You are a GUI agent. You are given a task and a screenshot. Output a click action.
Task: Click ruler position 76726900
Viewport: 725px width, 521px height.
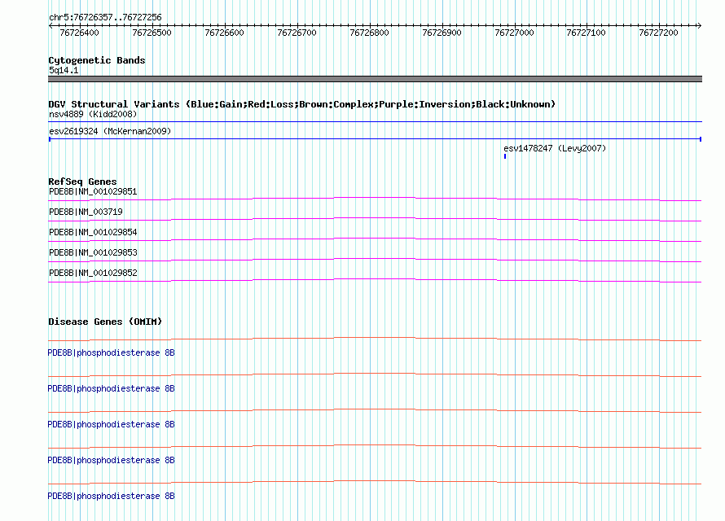point(442,33)
